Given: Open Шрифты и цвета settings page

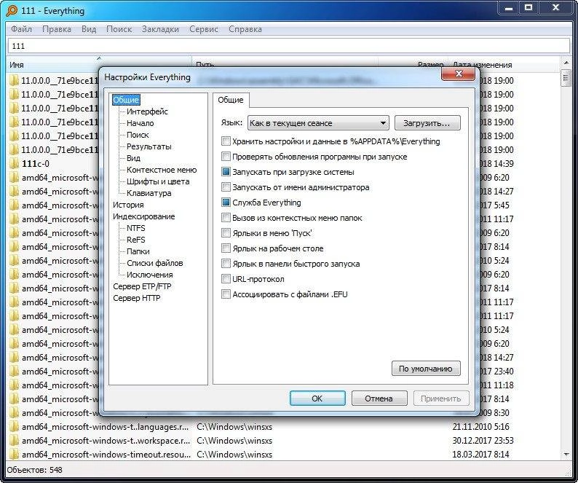Looking at the screenshot, I should pos(158,181).
